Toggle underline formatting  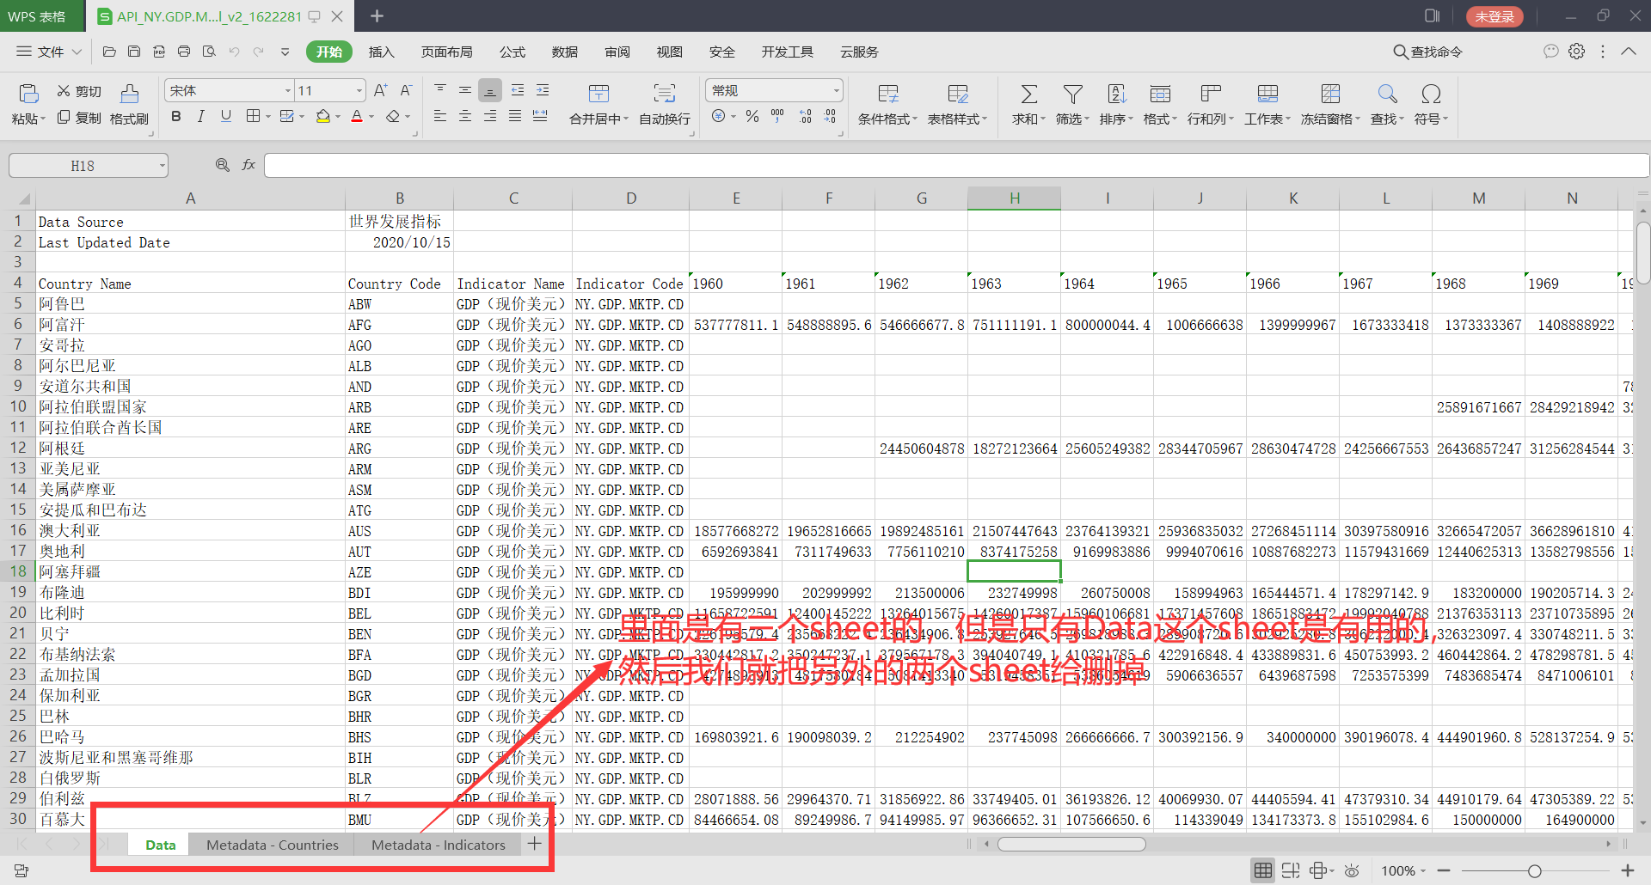[x=226, y=116]
